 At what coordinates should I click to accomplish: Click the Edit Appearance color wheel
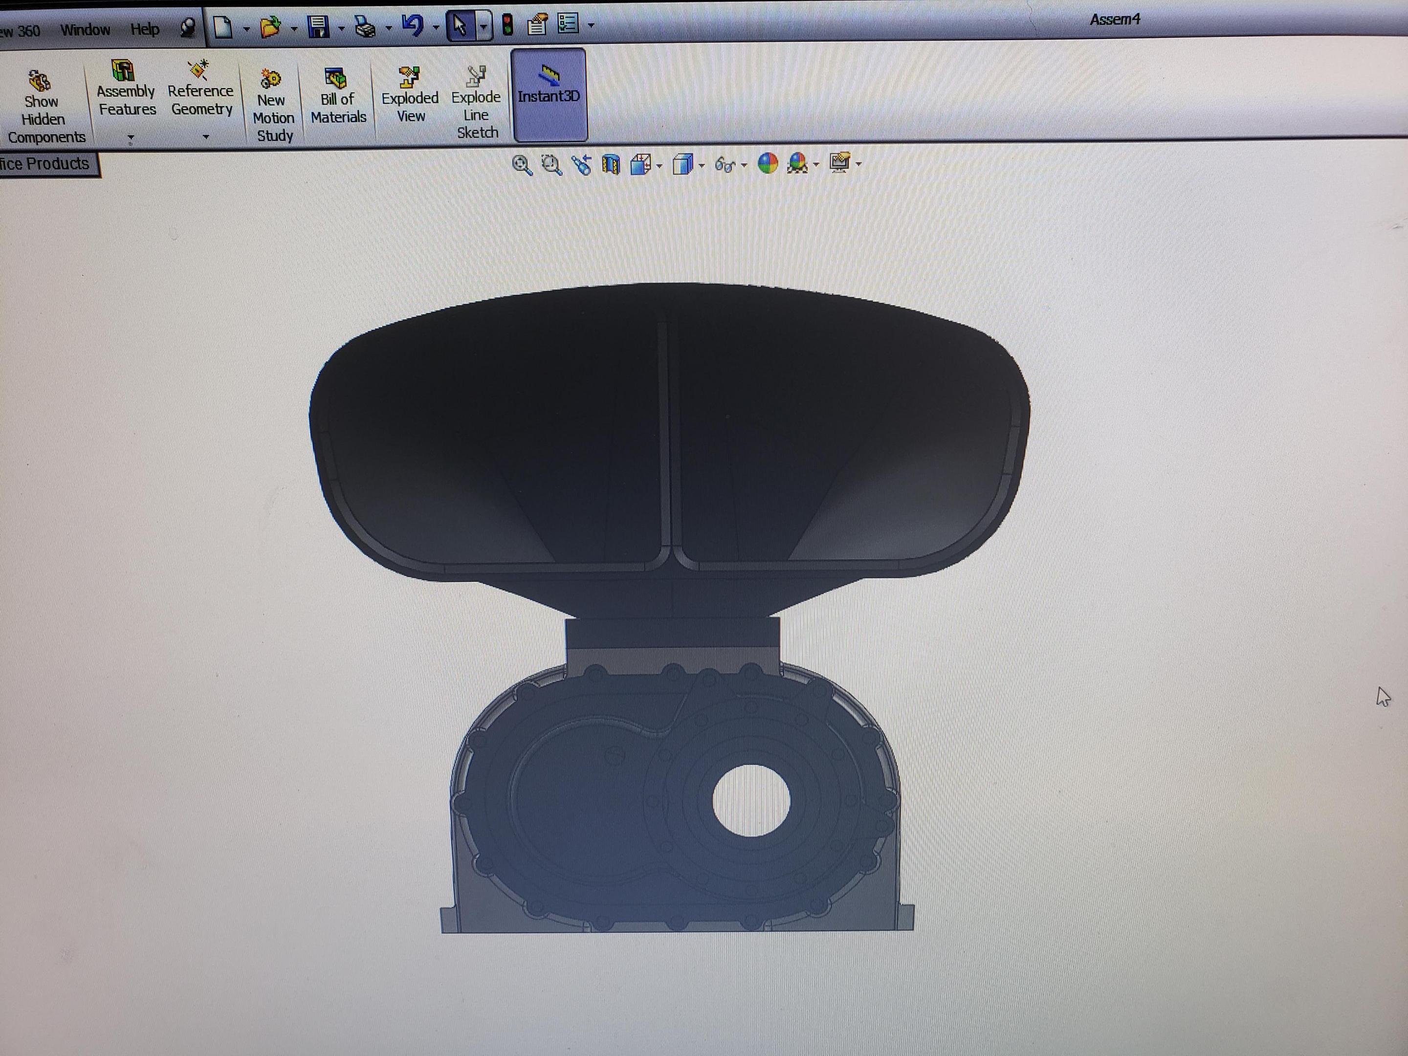pyautogui.click(x=768, y=164)
